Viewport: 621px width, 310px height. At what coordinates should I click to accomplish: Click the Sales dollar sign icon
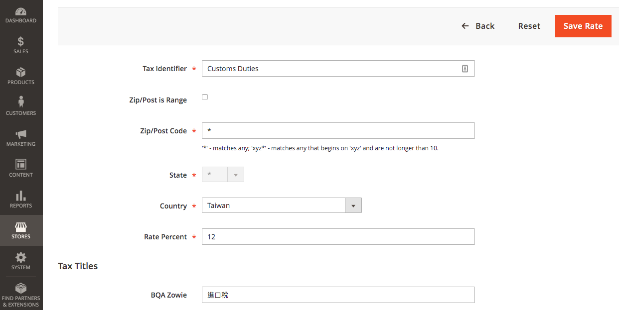click(x=21, y=42)
